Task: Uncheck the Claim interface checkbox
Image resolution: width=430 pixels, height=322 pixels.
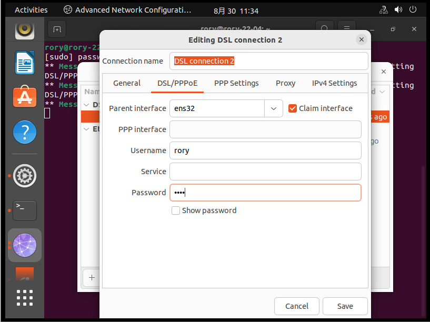Action: [x=293, y=108]
